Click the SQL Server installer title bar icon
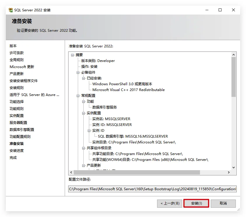 [11, 10]
